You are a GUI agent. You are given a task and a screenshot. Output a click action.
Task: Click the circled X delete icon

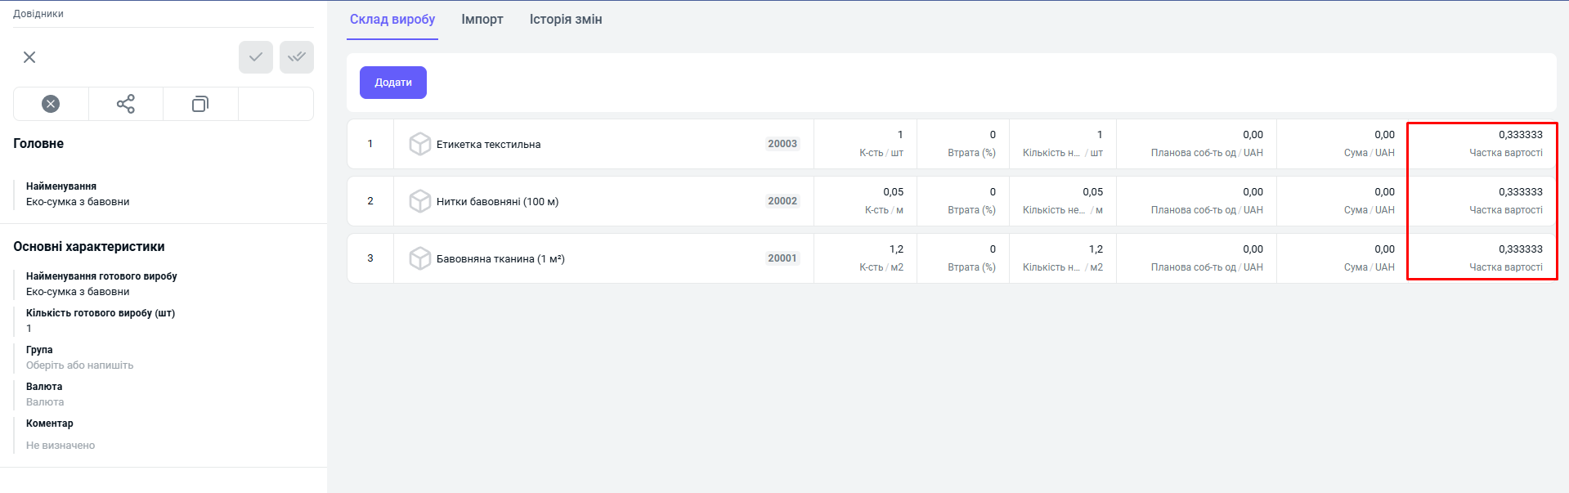tap(51, 104)
